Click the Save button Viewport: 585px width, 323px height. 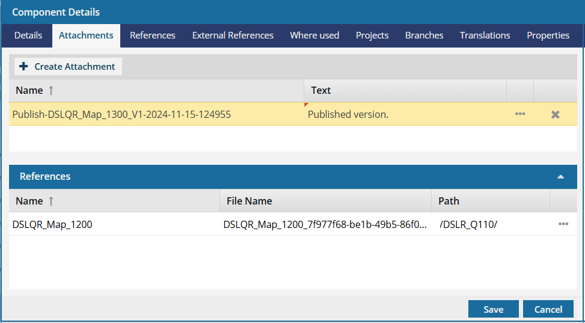click(493, 309)
